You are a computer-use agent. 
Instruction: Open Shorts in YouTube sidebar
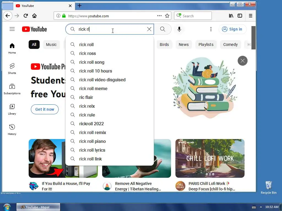(x=12, y=69)
